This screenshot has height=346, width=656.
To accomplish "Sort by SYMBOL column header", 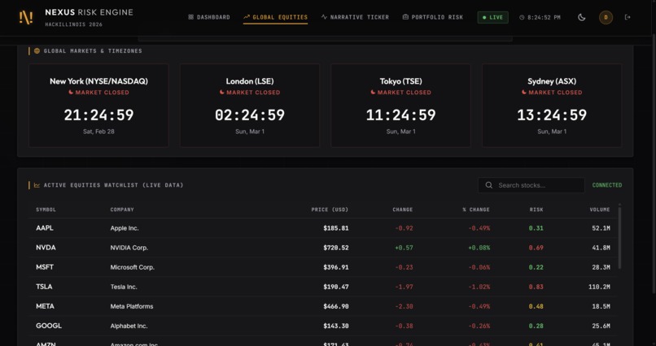I will point(46,210).
